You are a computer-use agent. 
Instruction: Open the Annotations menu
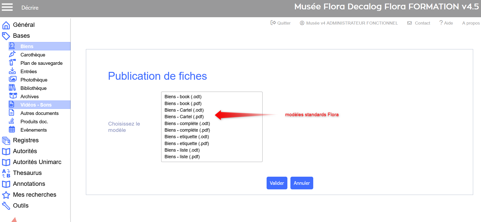pos(29,184)
